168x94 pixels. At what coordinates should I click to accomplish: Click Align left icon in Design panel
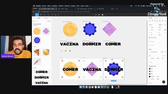pos(150,21)
